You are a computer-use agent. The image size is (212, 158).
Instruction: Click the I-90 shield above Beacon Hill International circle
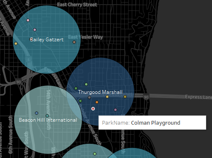click(x=18, y=82)
